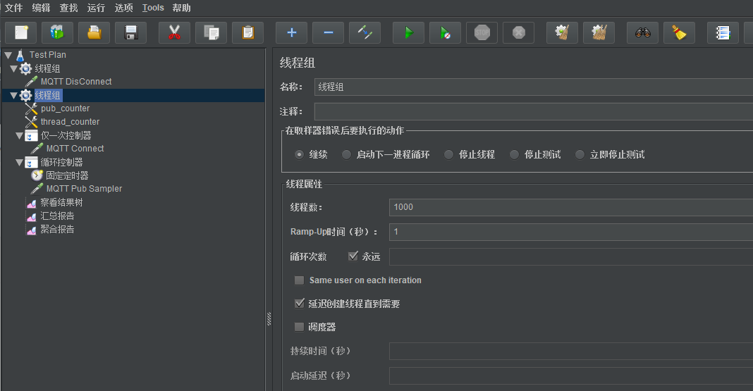The width and height of the screenshot is (753, 391).
Task: Collapse the 仅一次控制器 node
Action: pyautogui.click(x=20, y=136)
